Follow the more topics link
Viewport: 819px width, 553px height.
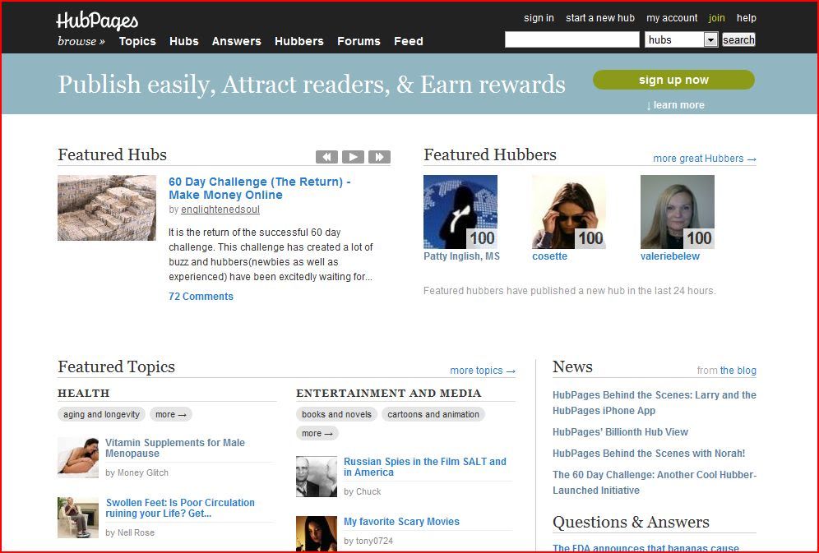click(x=483, y=371)
